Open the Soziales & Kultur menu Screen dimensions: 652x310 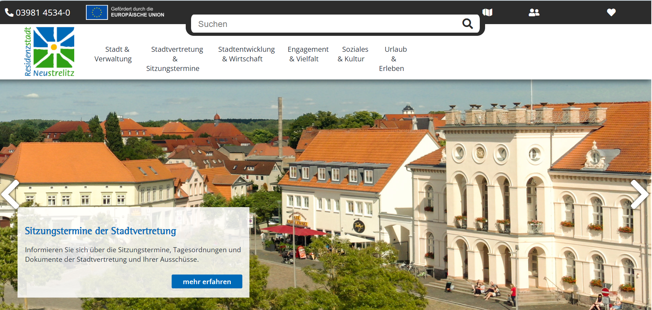(x=353, y=54)
